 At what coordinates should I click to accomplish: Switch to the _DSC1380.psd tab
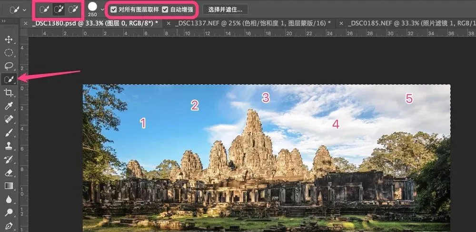pos(95,23)
